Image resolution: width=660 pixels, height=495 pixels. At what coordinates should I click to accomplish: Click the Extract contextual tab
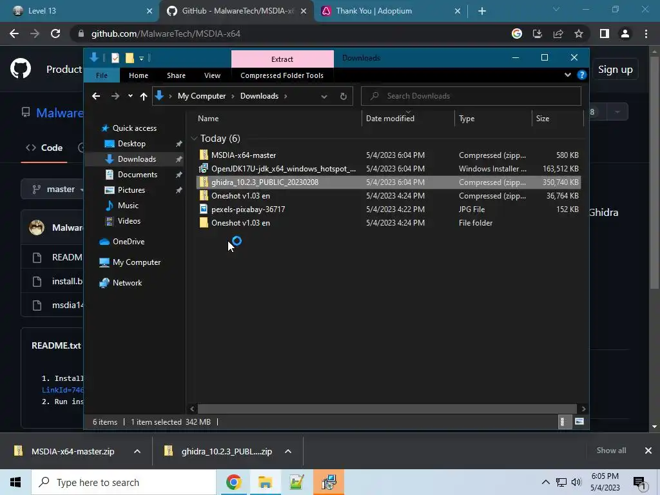pyautogui.click(x=282, y=59)
